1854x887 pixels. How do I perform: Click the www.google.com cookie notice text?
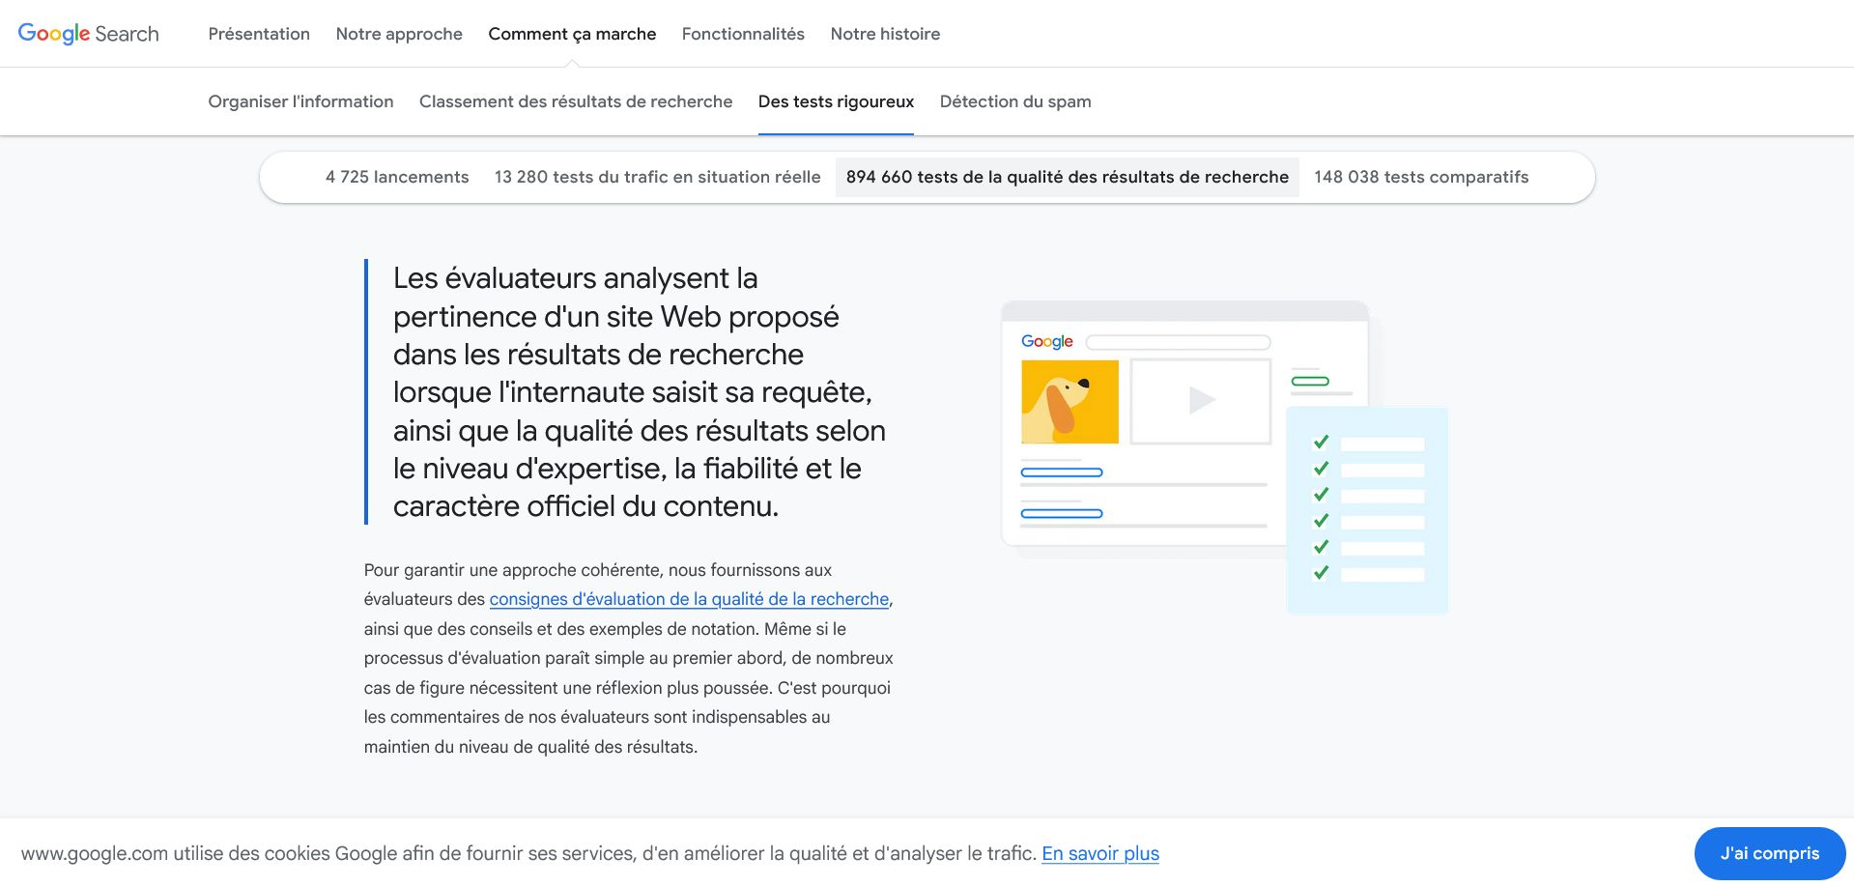click(528, 853)
